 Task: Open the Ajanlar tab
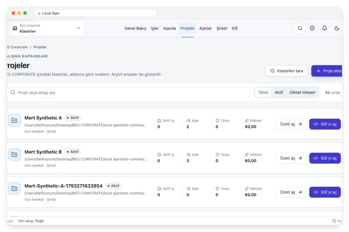pos(206,28)
